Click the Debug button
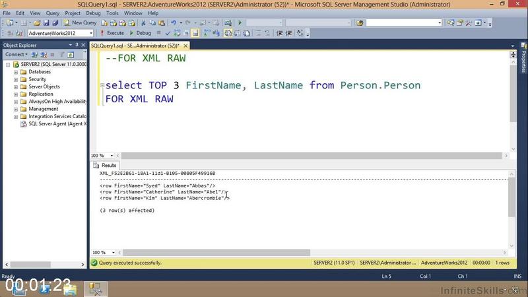The image size is (528, 297). [x=141, y=33]
